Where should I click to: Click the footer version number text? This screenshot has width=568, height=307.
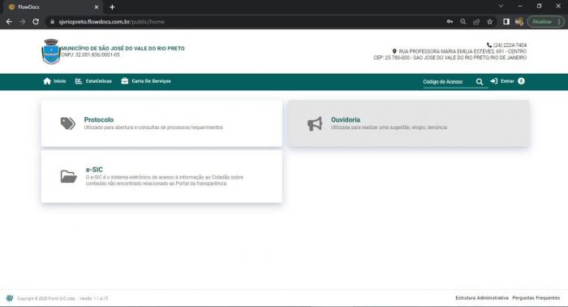tap(94, 298)
